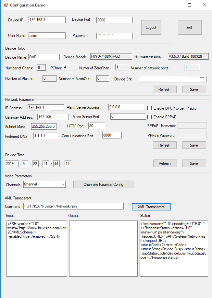Refresh the Network Parameter section
This screenshot has height=298, width=212.
click(x=164, y=145)
